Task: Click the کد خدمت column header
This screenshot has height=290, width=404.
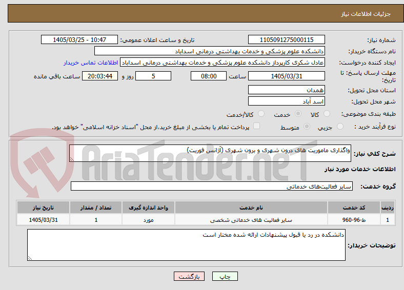Action: click(354, 208)
